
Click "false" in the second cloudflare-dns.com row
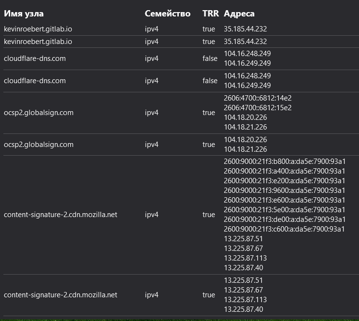[x=210, y=81]
